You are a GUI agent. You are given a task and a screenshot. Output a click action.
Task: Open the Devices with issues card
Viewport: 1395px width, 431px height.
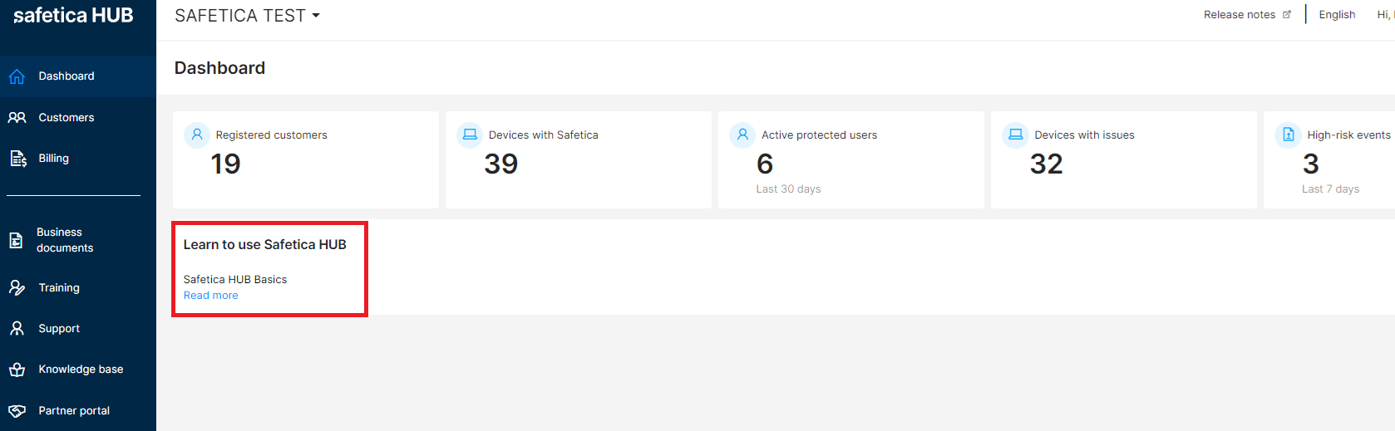click(1124, 159)
